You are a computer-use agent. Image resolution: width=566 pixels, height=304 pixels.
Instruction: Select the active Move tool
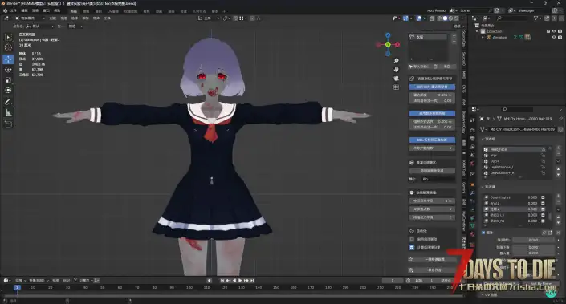[8, 59]
